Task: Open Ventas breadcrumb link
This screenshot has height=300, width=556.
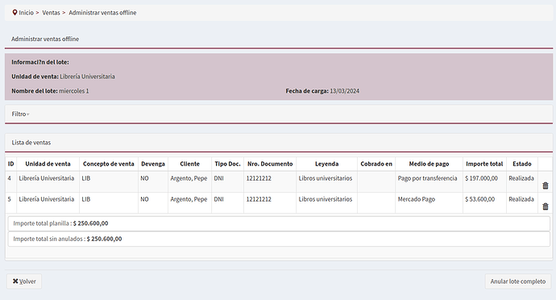Action: pyautogui.click(x=51, y=12)
